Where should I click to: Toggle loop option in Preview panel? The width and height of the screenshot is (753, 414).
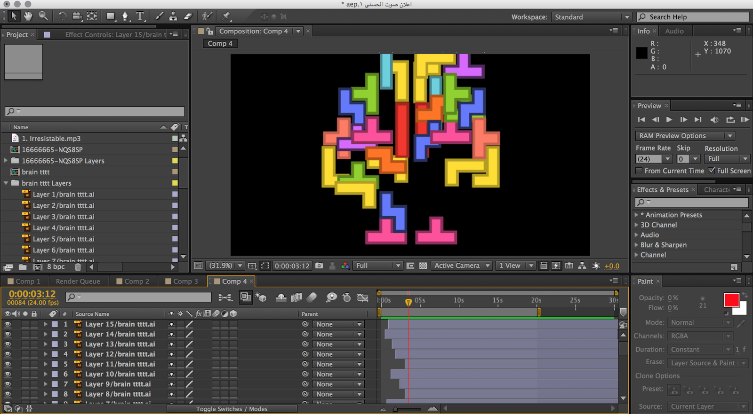730,120
